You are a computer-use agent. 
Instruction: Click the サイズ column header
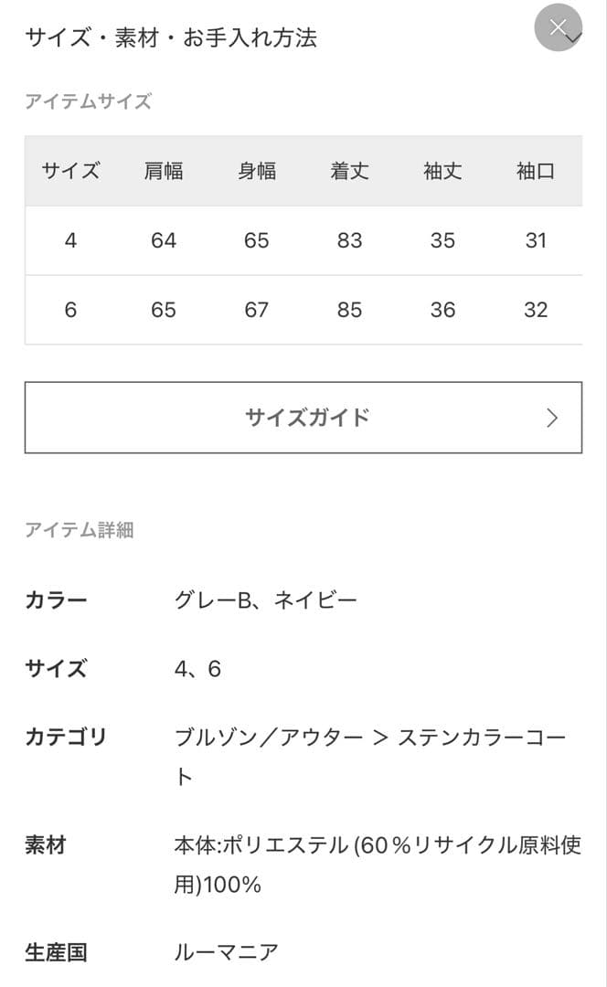pyautogui.click(x=69, y=171)
